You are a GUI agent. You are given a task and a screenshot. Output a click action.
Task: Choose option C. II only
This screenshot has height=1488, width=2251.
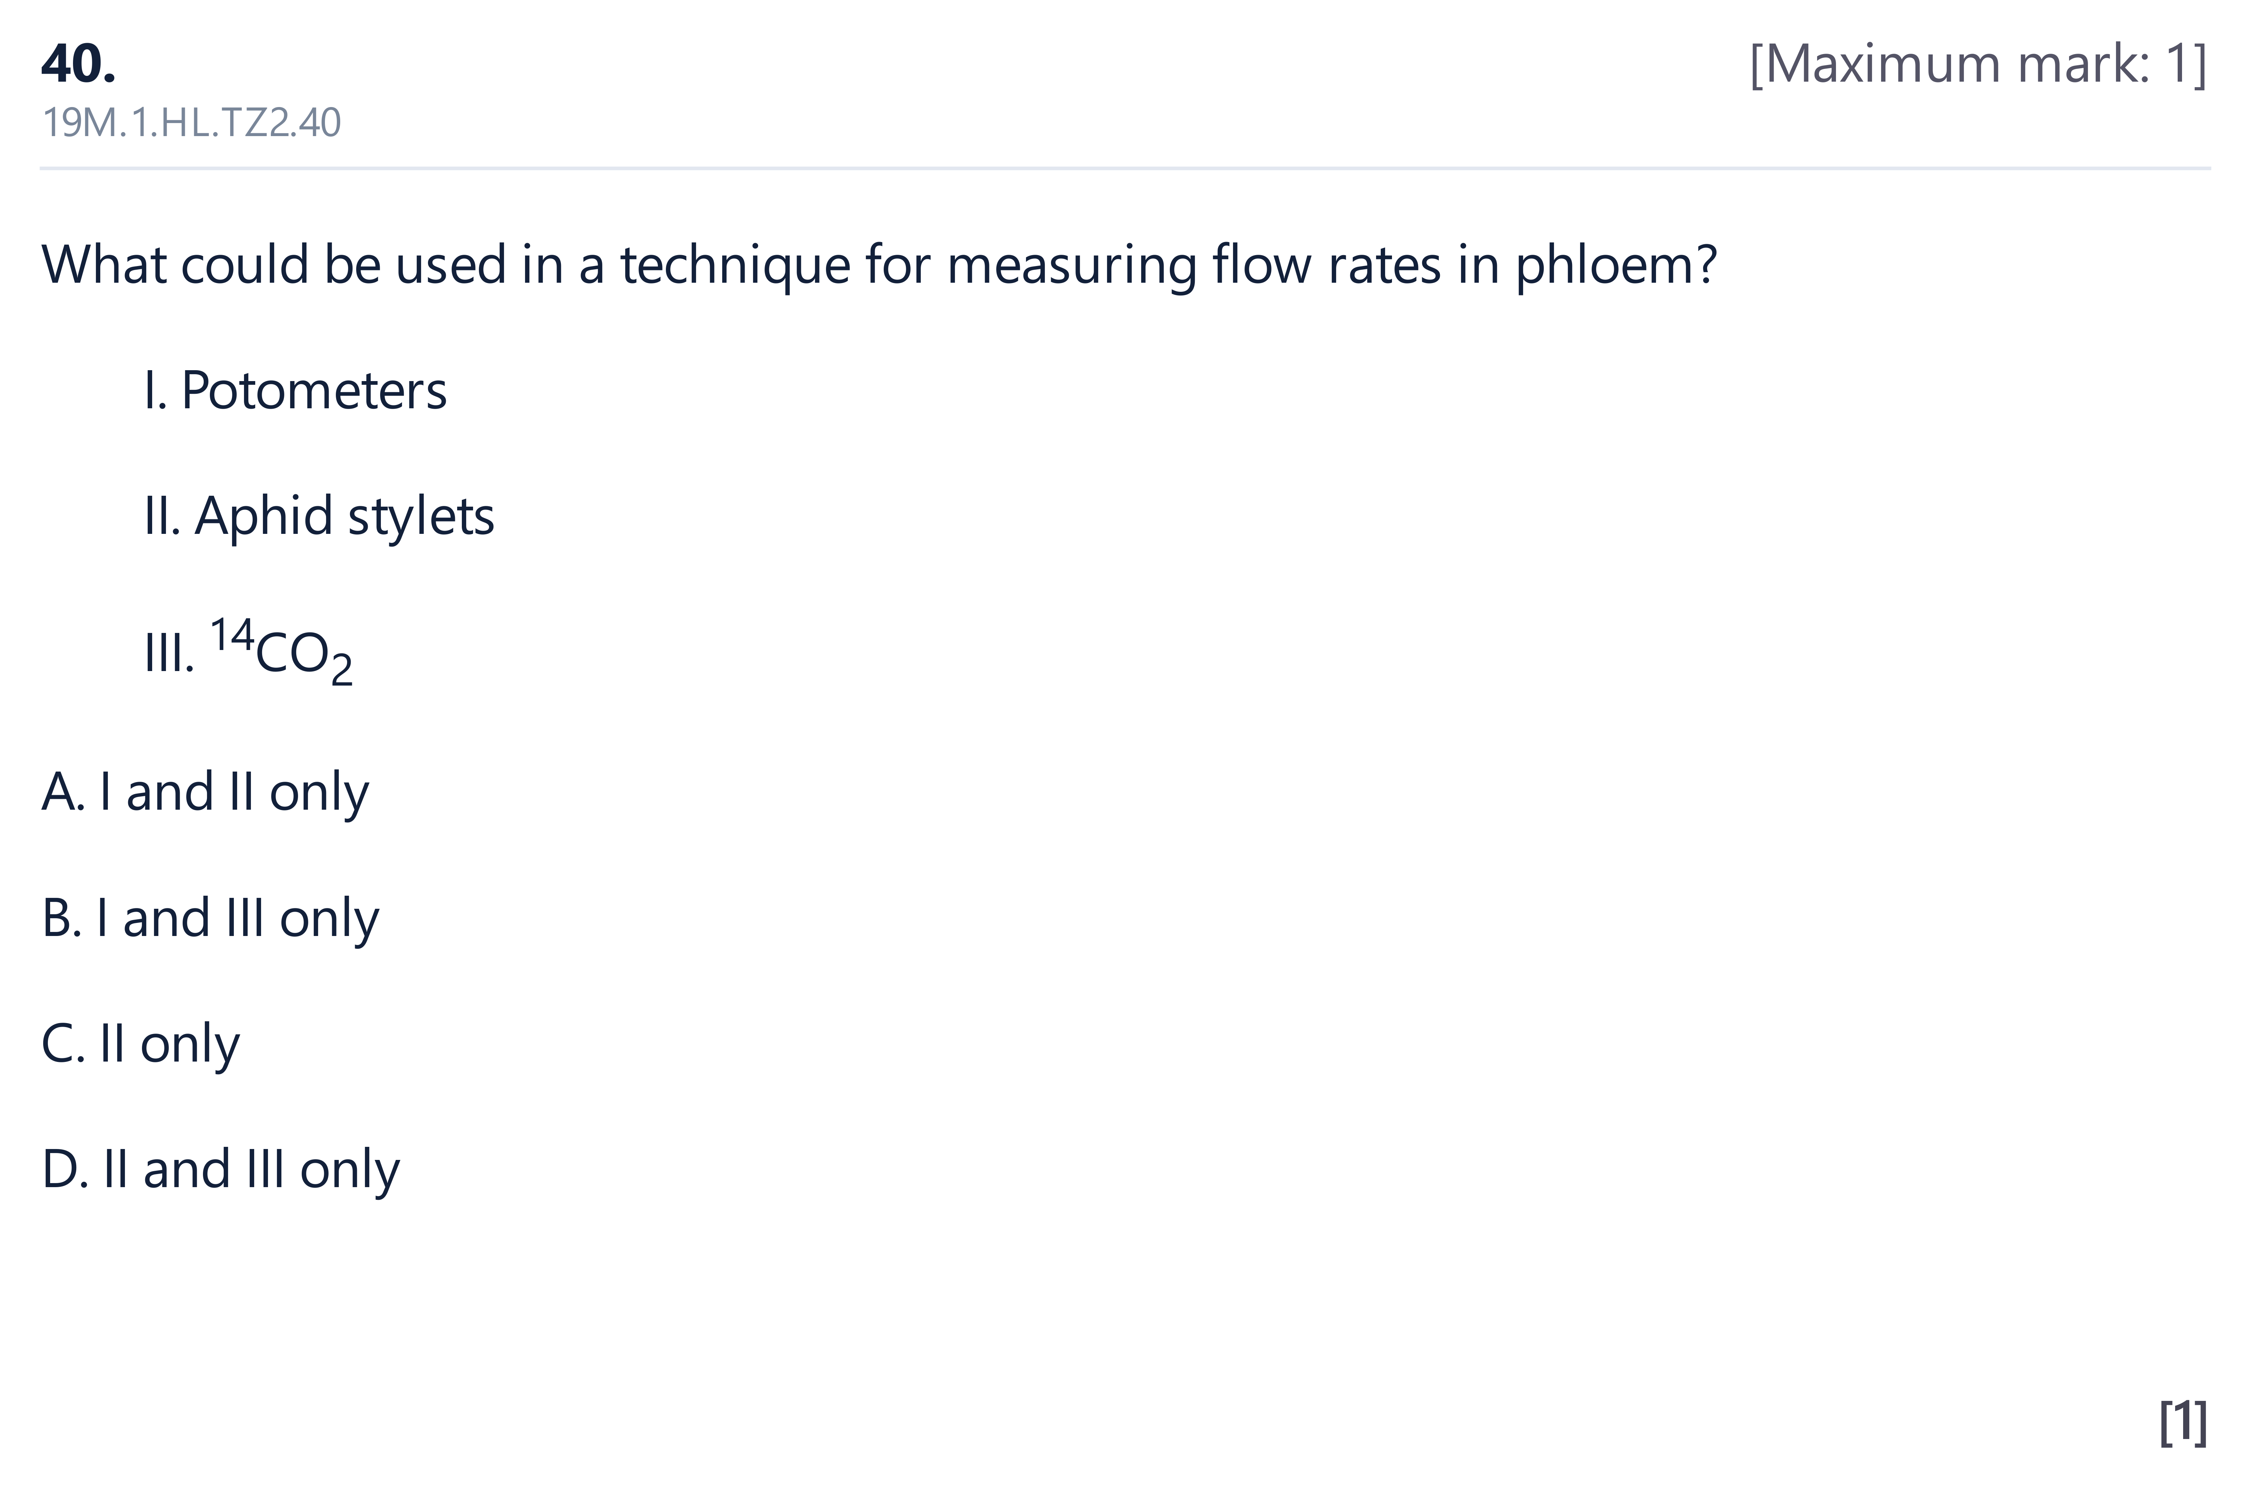click(141, 1045)
